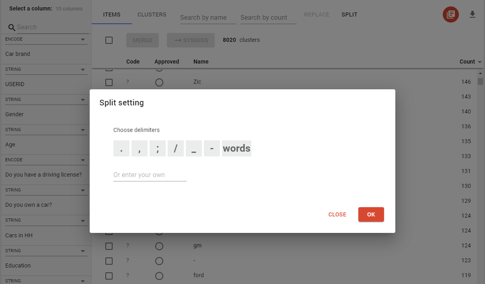Select the slash delimiter
The width and height of the screenshot is (485, 284).
pyautogui.click(x=176, y=148)
